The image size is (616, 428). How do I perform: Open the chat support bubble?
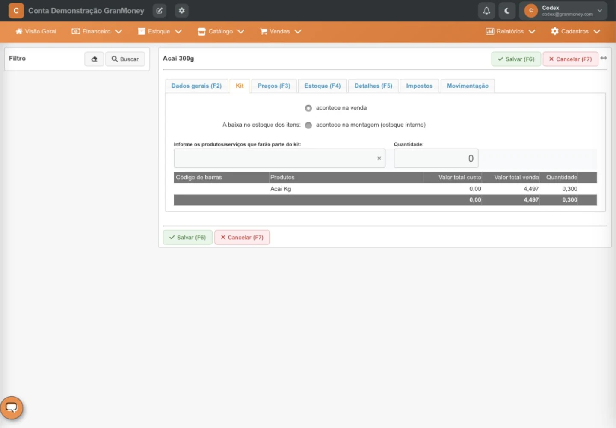coord(12,407)
